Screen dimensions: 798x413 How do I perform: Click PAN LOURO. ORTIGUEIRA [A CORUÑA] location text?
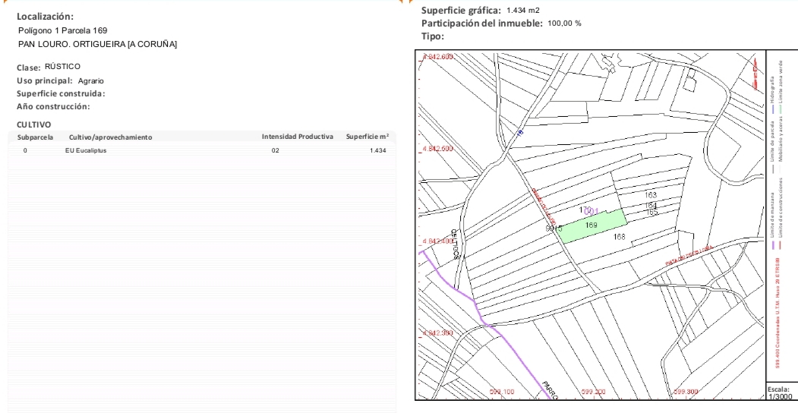tap(97, 45)
